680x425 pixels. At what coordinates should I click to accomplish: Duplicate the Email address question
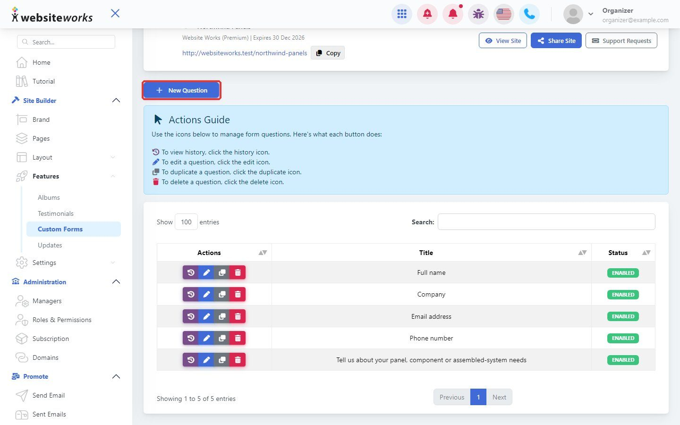(x=222, y=316)
